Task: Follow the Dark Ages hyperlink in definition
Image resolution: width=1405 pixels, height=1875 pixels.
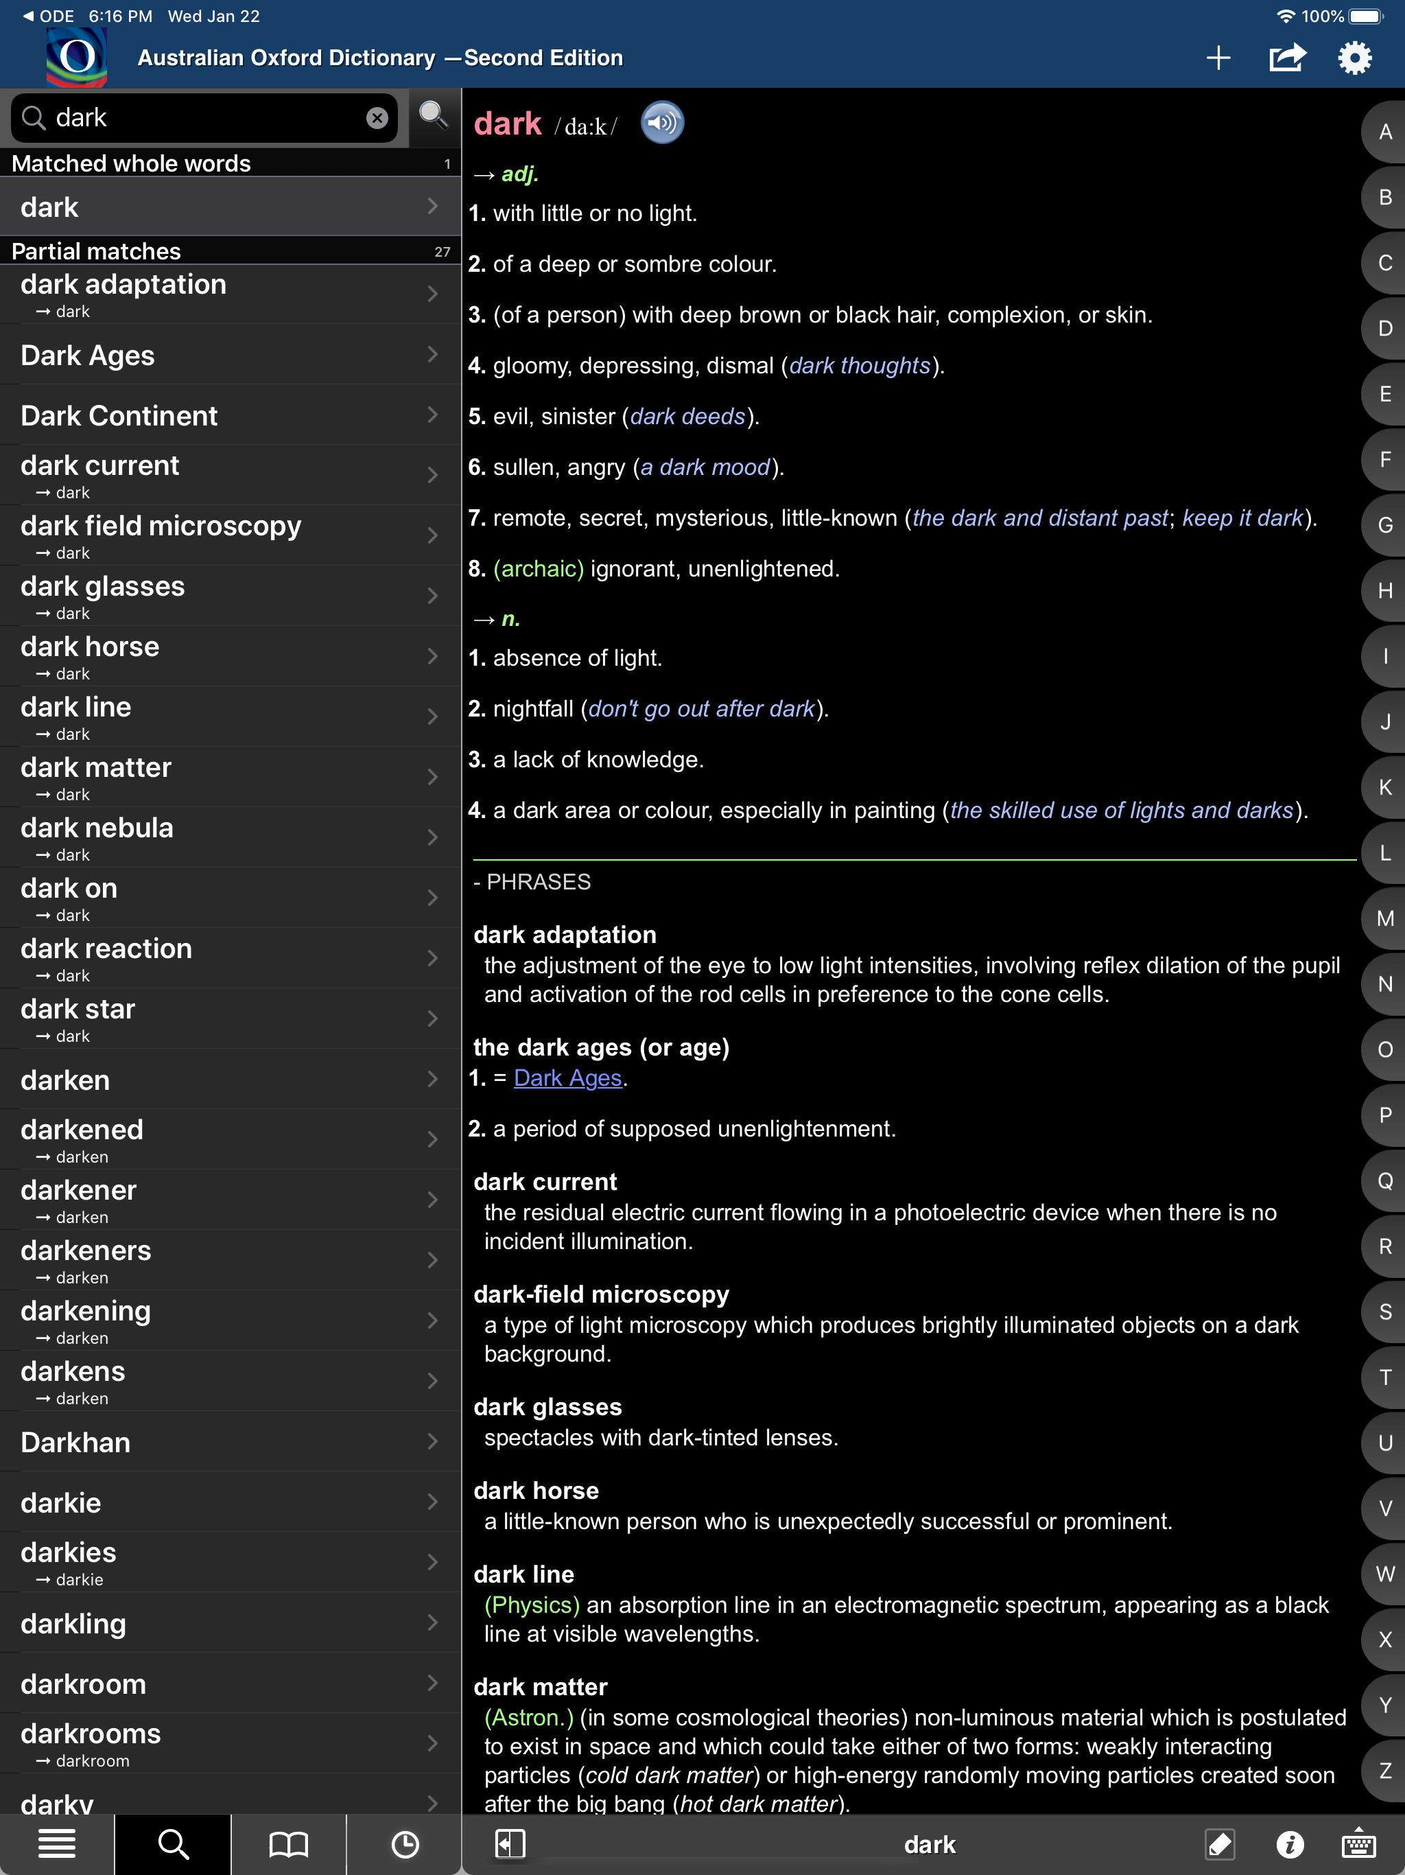Action: 568,1078
